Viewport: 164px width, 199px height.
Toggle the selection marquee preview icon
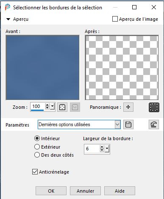pos(154,108)
